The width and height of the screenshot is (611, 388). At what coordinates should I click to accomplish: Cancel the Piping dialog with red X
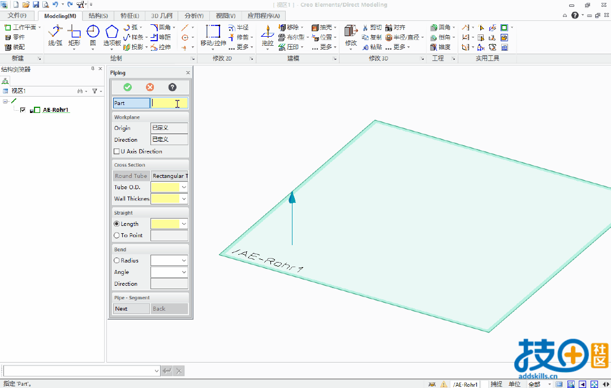(x=150, y=87)
